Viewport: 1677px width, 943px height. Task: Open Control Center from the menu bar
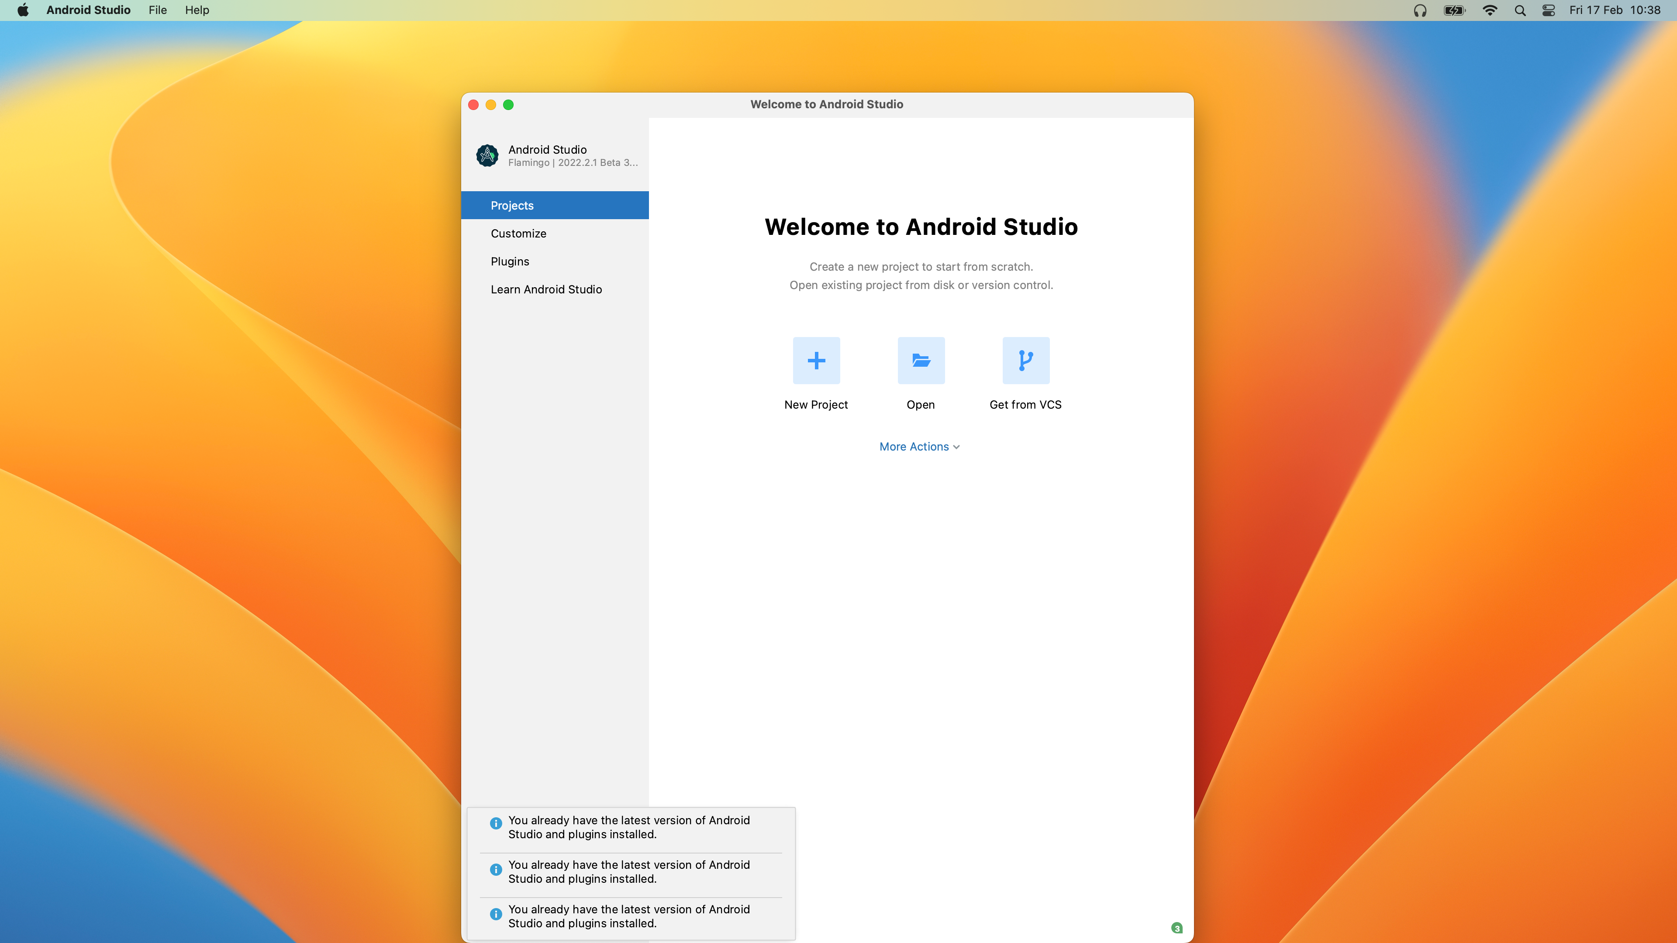pyautogui.click(x=1549, y=10)
